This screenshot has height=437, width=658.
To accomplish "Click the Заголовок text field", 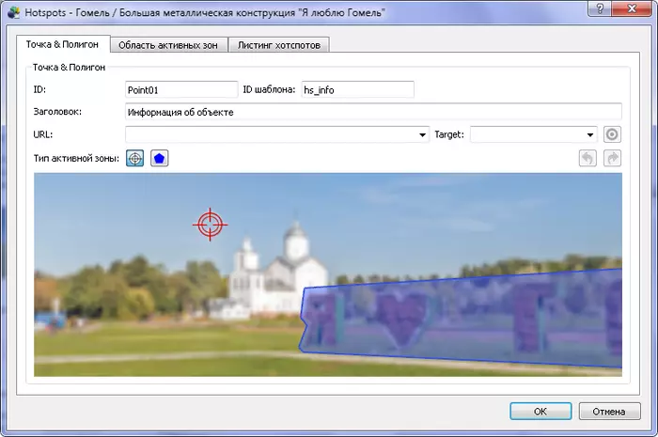I will pyautogui.click(x=373, y=112).
